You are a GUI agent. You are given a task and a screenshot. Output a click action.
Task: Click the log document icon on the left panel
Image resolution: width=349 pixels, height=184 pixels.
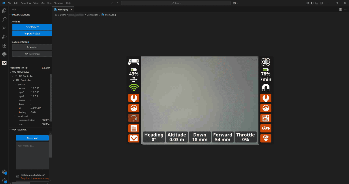[134, 128]
